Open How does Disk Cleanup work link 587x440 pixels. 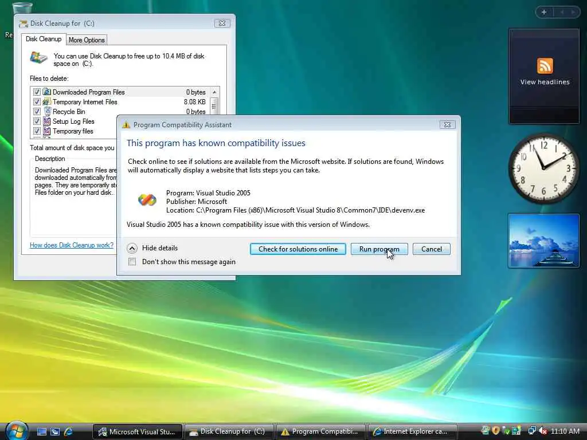[72, 245]
